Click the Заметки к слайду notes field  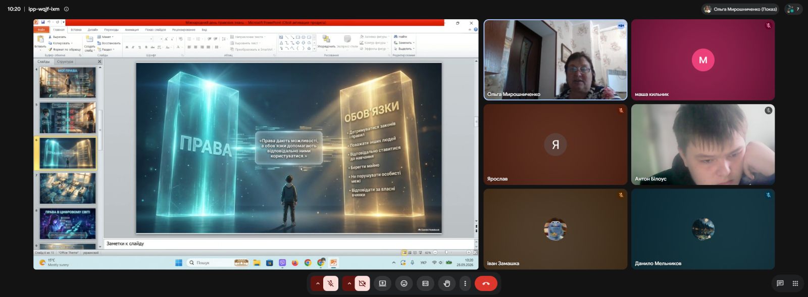(x=289, y=243)
